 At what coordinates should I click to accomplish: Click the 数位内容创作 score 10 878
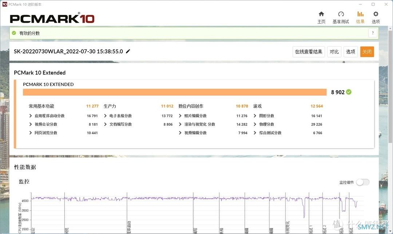point(242,106)
